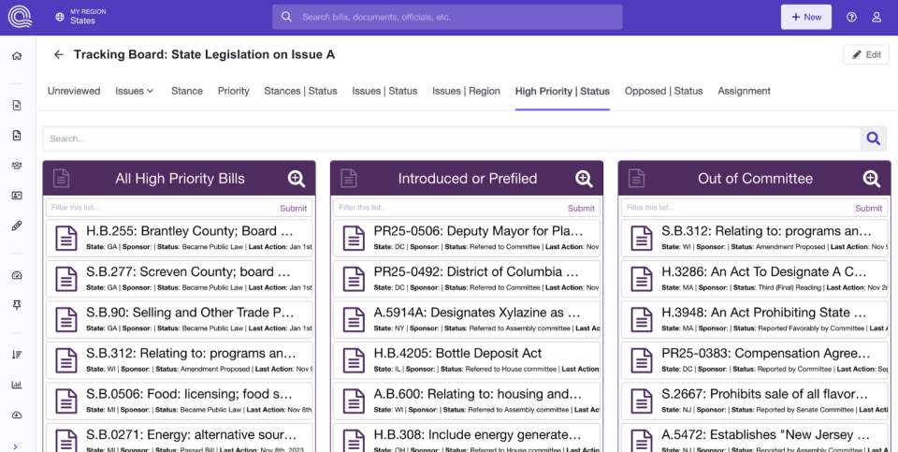Expand the sidebar with the bottom chevron
The height and width of the screenshot is (452, 898).
(x=17, y=445)
